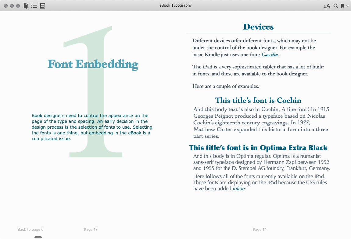The image size is (351, 239).
Task: Click the Page 14 label
Action: pos(260,229)
